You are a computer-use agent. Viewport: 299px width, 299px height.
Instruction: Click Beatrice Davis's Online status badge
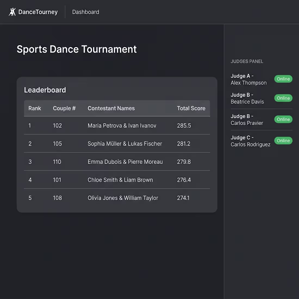[x=283, y=98]
